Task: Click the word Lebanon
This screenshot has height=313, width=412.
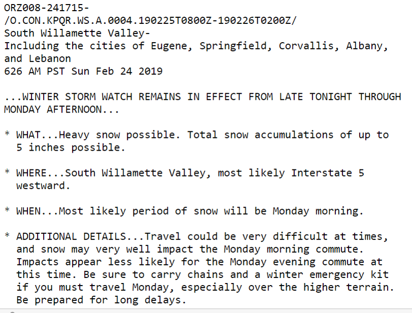Action: click(x=50, y=59)
